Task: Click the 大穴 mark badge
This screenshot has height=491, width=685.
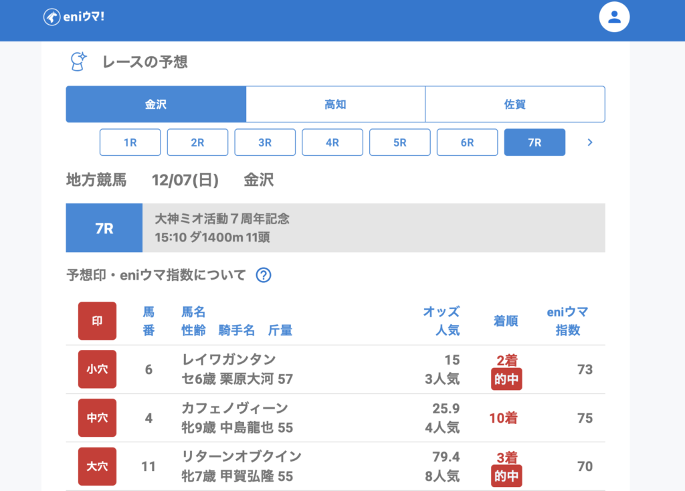Action: click(x=97, y=466)
